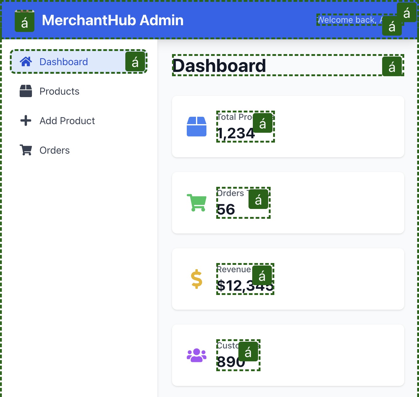The height and width of the screenshot is (397, 419).
Task: Click the Total Products count of 1,234
Action: click(237, 133)
